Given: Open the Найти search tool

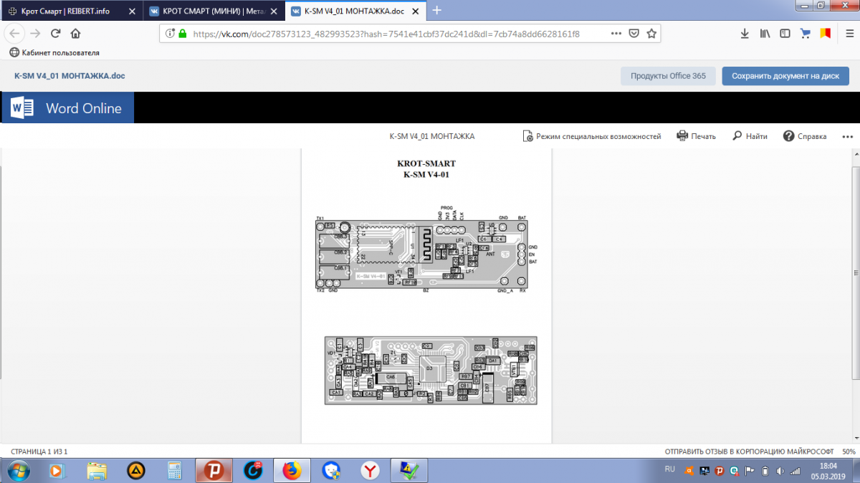Looking at the screenshot, I should 750,136.
